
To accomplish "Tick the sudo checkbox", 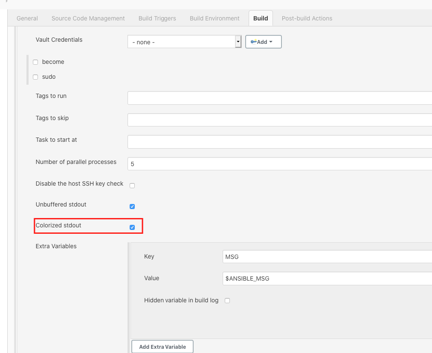I will (35, 77).
